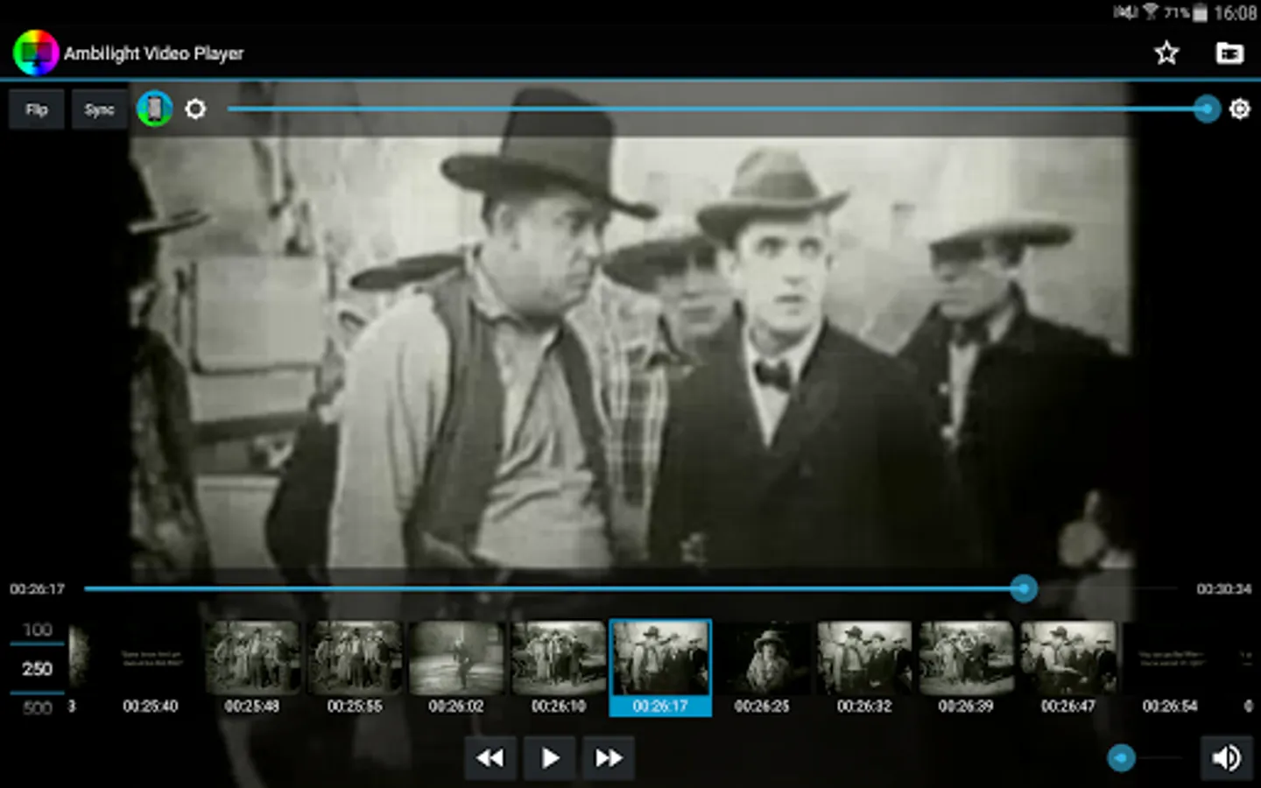
Task: Check the Wi-Fi signal icon
Action: (x=1151, y=11)
